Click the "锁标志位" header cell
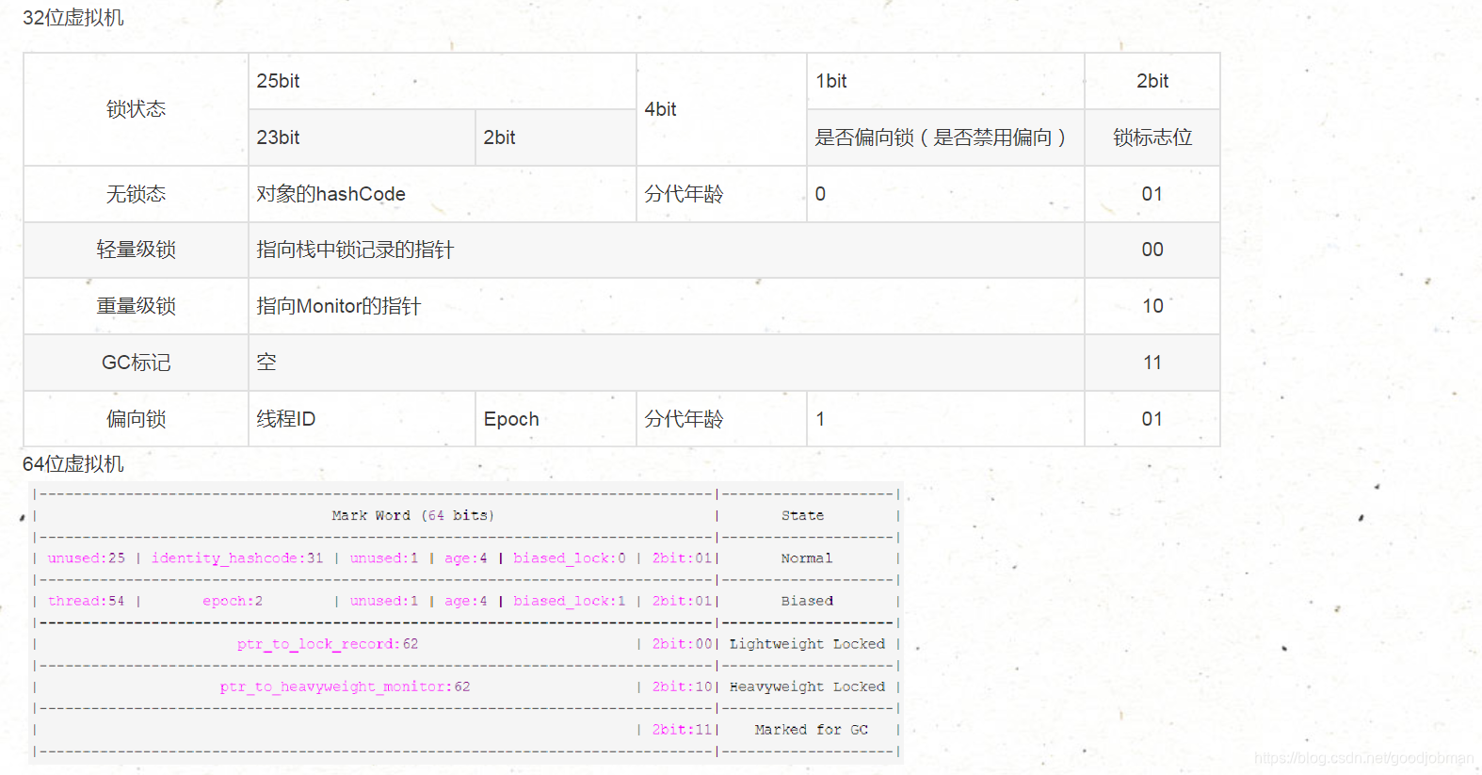This screenshot has height=775, width=1482. point(1152,137)
